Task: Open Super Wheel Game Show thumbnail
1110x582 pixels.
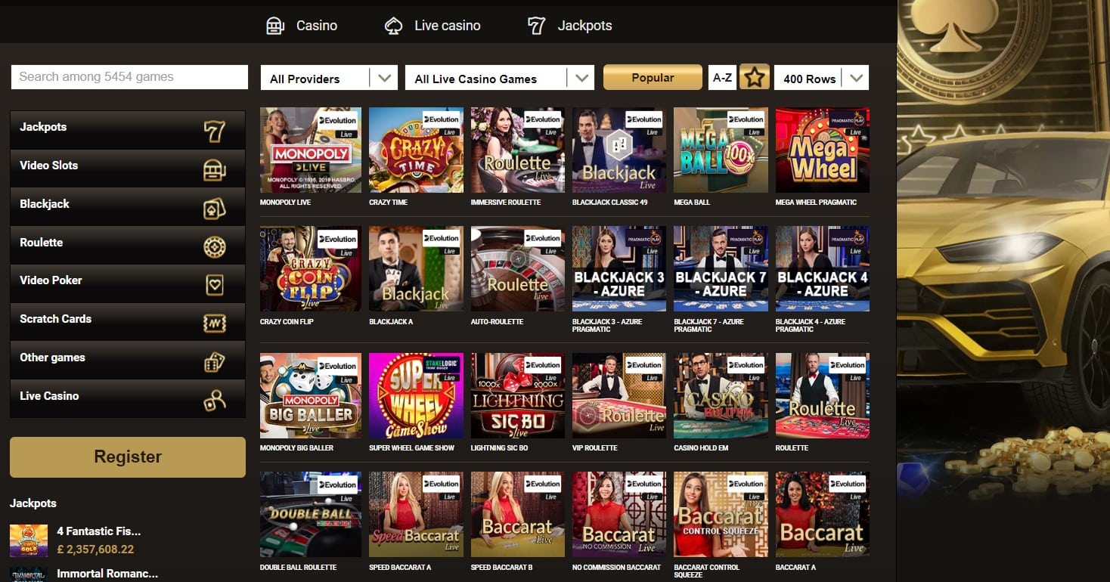Action: pos(416,395)
